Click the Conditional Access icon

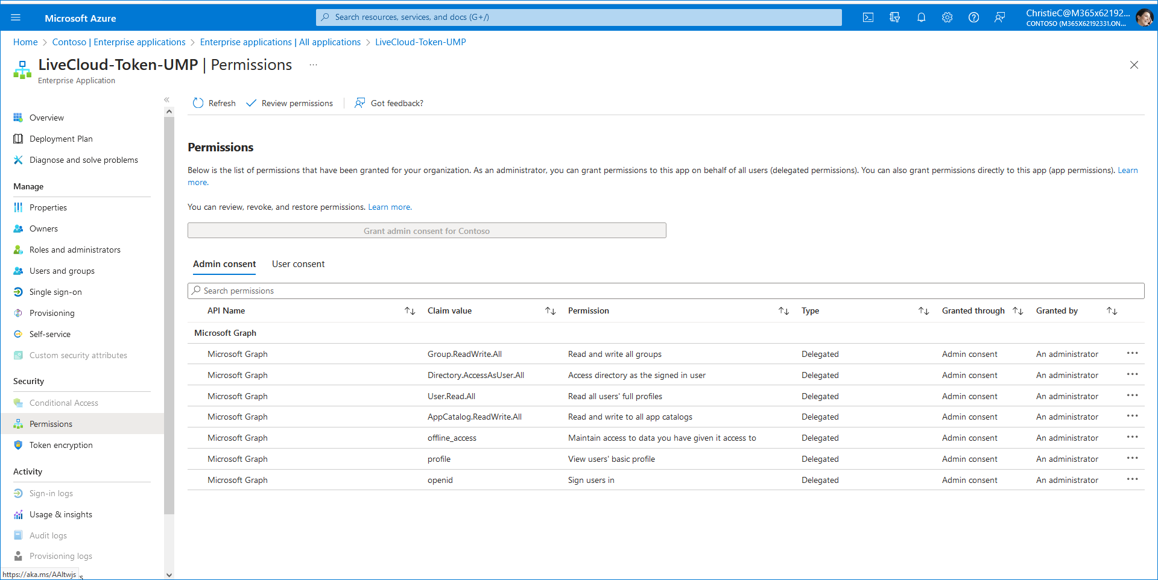18,403
